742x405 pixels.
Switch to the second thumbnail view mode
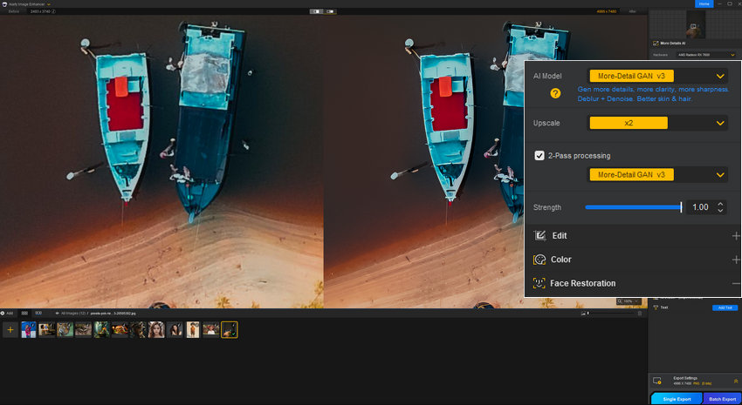coord(38,313)
